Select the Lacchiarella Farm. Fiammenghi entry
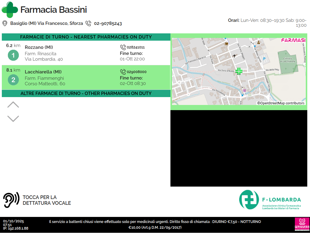The image size is (310, 233). (45, 78)
